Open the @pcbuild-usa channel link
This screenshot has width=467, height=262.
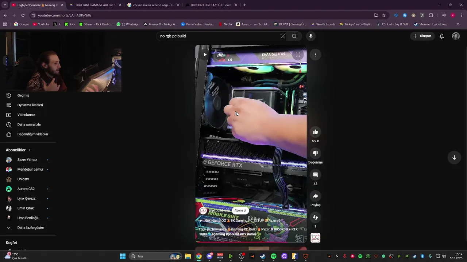[219, 210]
